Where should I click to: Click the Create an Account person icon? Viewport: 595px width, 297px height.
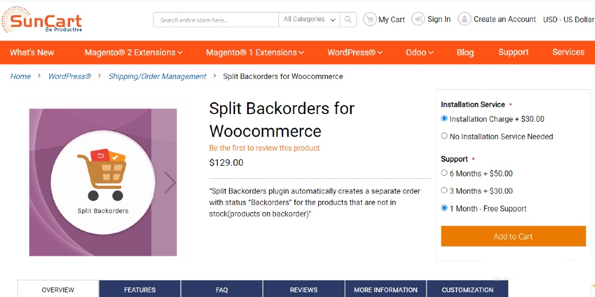coord(465,19)
